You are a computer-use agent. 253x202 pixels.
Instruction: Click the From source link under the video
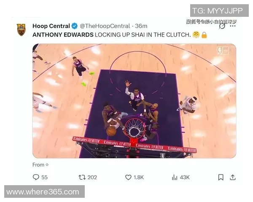40,165
